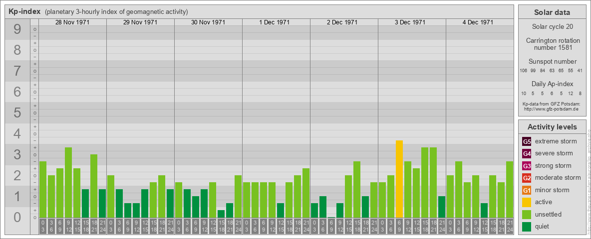Click the 1 Dec 21-24 hour bar
This screenshot has width=591, height=239.
pyautogui.click(x=305, y=193)
